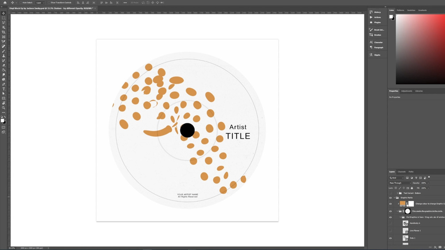Enable Show Transform Controls checkbox
The width and height of the screenshot is (445, 250).
tap(49, 3)
